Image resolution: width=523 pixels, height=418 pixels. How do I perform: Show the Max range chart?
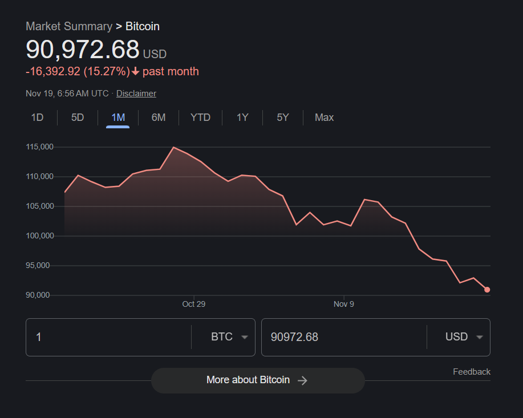tap(324, 117)
